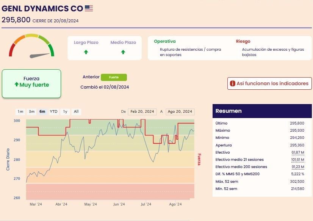Click the Efectivo value 61,87 M
Viewport: 313px width, 221px height.
coord(297,152)
